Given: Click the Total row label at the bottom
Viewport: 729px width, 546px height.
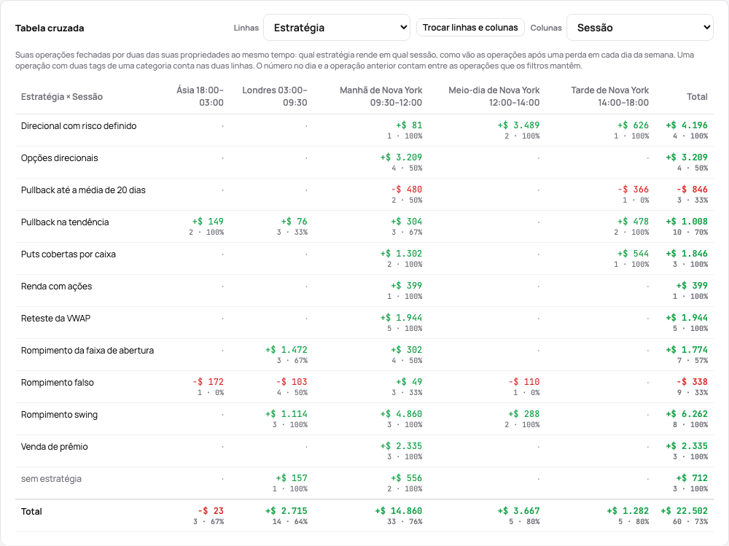Looking at the screenshot, I should click(x=31, y=512).
